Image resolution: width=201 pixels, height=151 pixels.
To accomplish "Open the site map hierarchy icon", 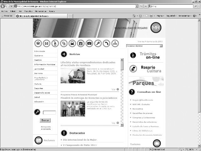I will pyautogui.click(x=115, y=43).
